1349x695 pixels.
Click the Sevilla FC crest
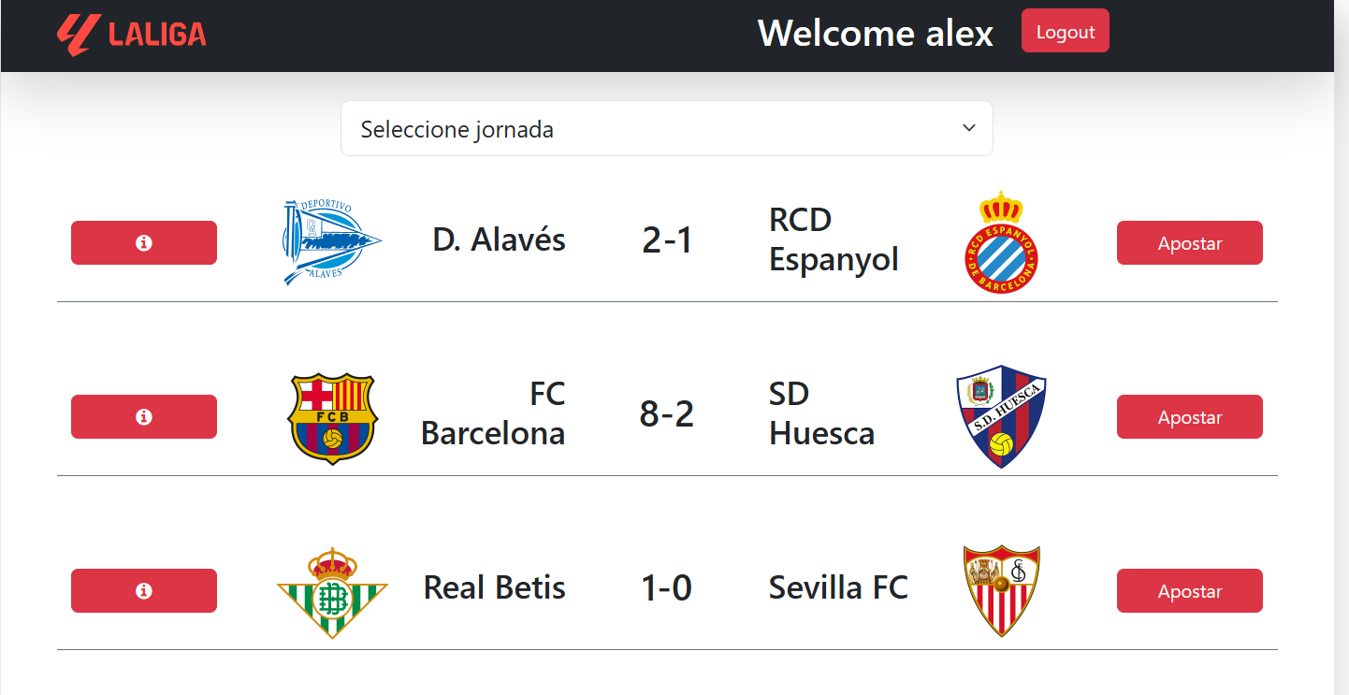(1002, 589)
